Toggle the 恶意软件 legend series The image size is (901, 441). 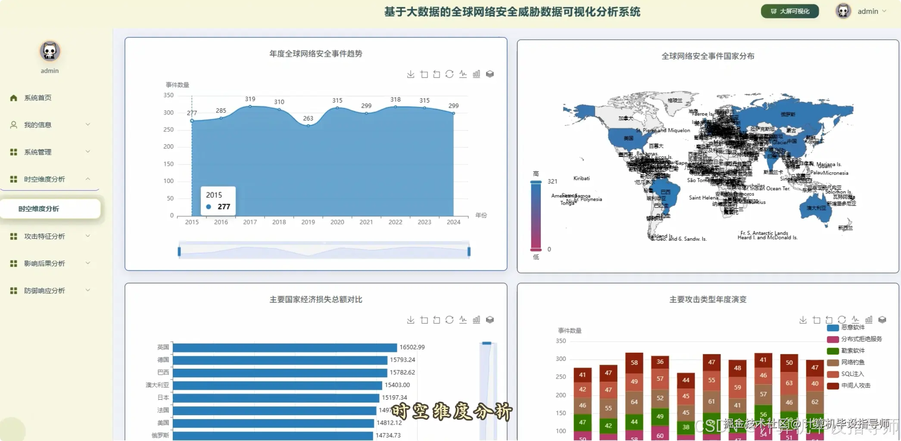[x=846, y=327]
